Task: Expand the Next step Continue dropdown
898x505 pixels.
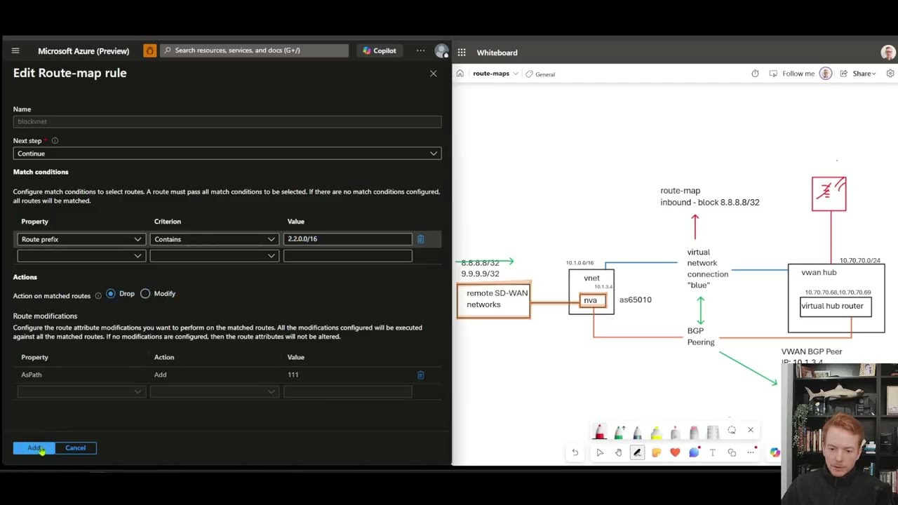Action: [x=227, y=154]
